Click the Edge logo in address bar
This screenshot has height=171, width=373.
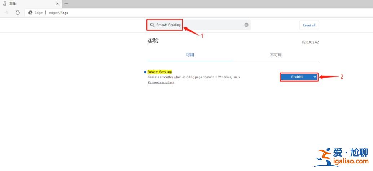tap(30, 13)
